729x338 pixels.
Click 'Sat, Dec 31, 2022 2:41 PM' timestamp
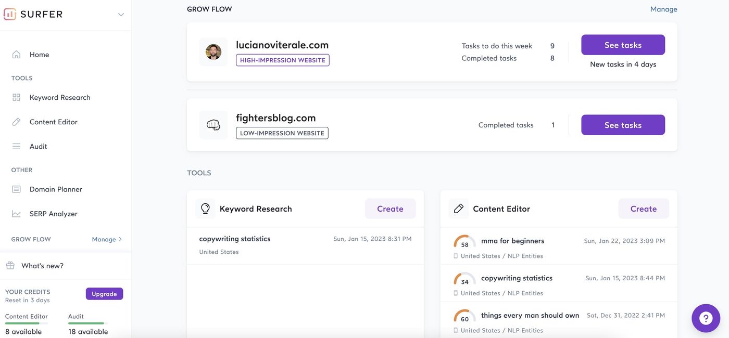click(626, 315)
